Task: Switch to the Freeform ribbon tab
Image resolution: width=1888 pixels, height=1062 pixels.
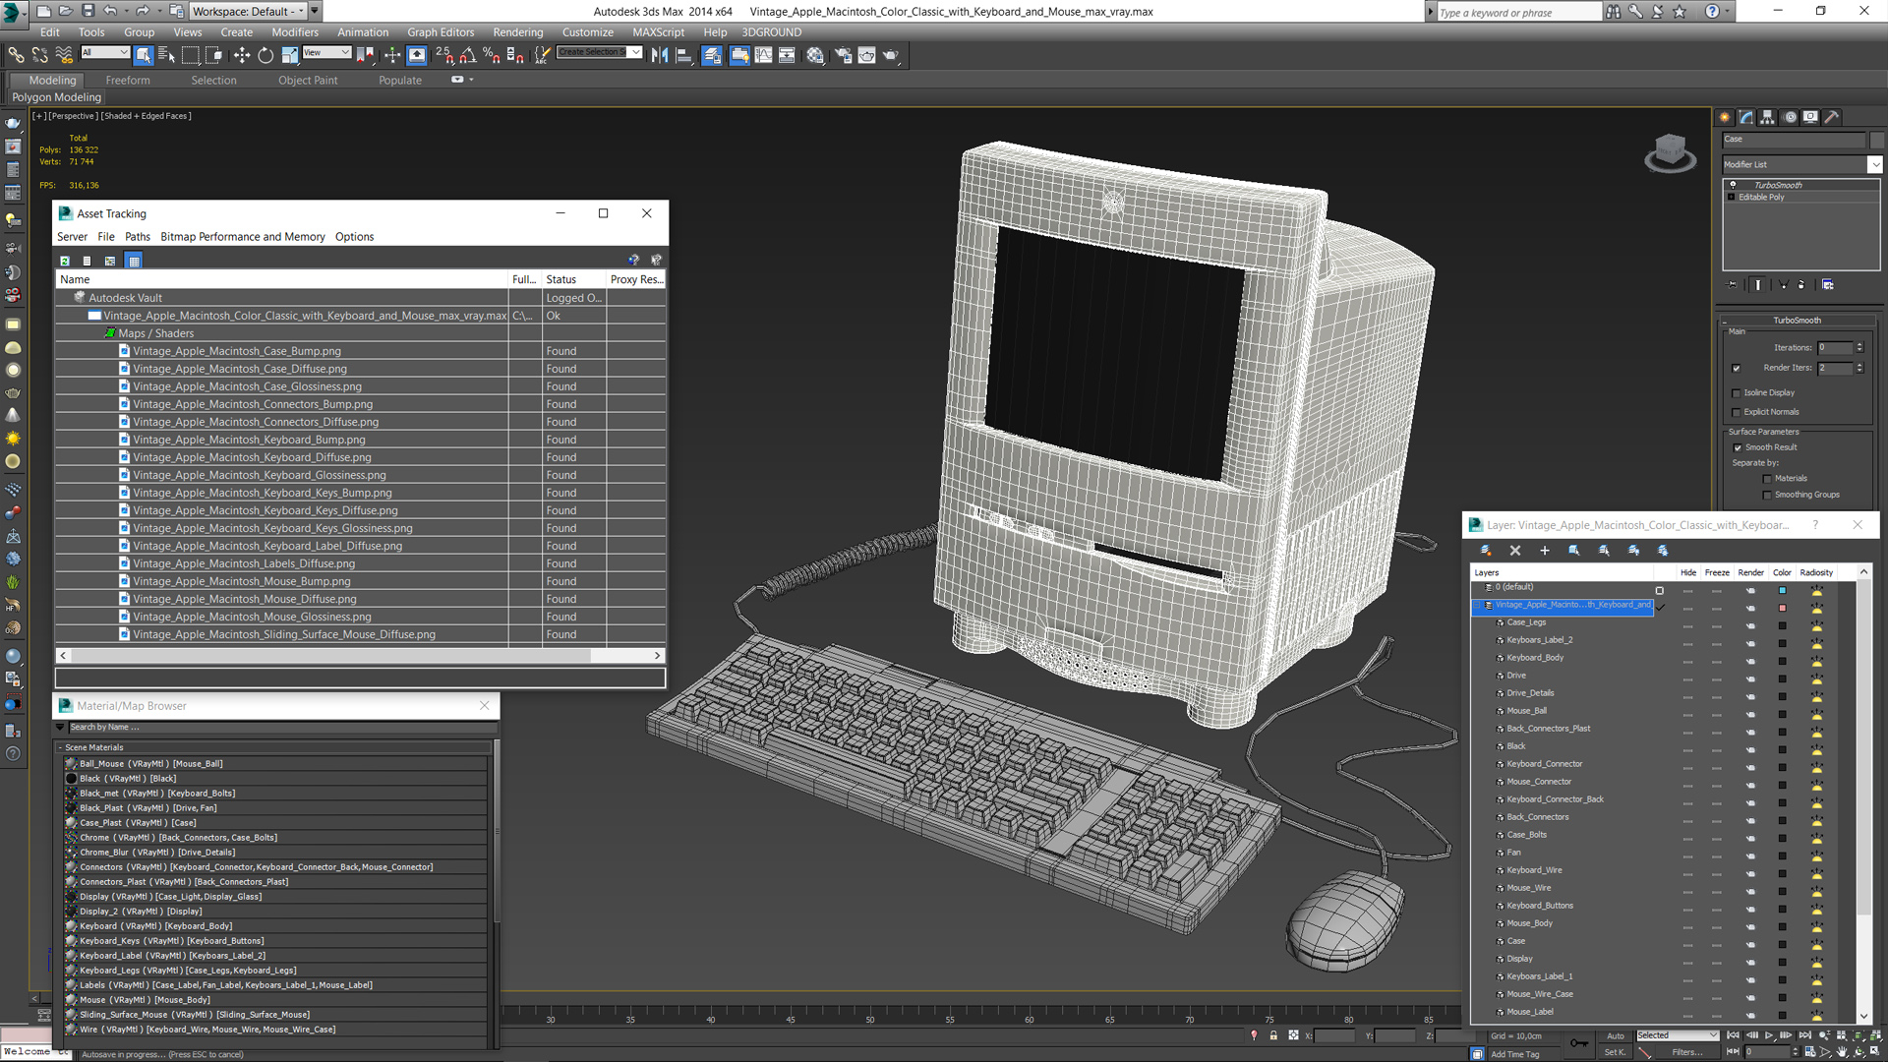Action: pos(128,80)
